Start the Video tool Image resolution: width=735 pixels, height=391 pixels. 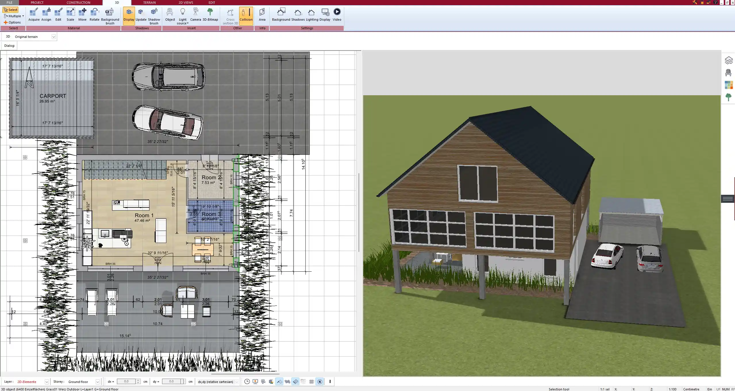click(337, 15)
